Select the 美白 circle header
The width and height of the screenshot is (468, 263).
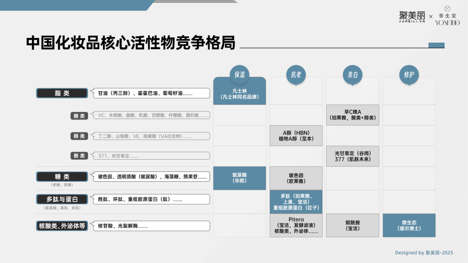pos(352,74)
